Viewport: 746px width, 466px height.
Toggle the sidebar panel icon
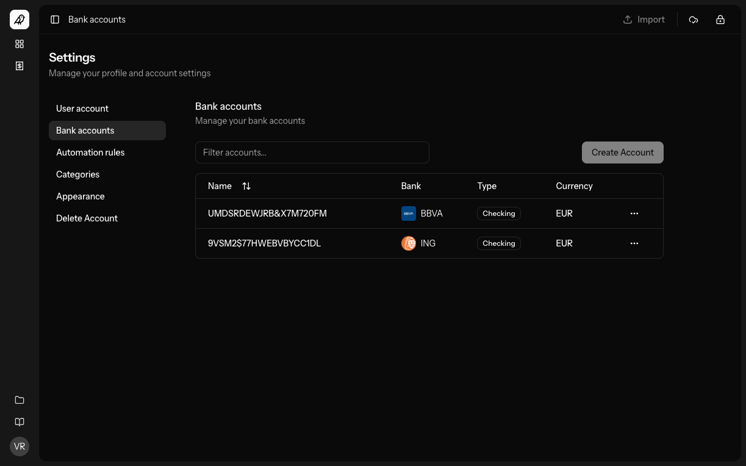[55, 20]
